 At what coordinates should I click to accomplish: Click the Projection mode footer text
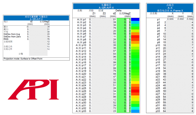point(23,59)
